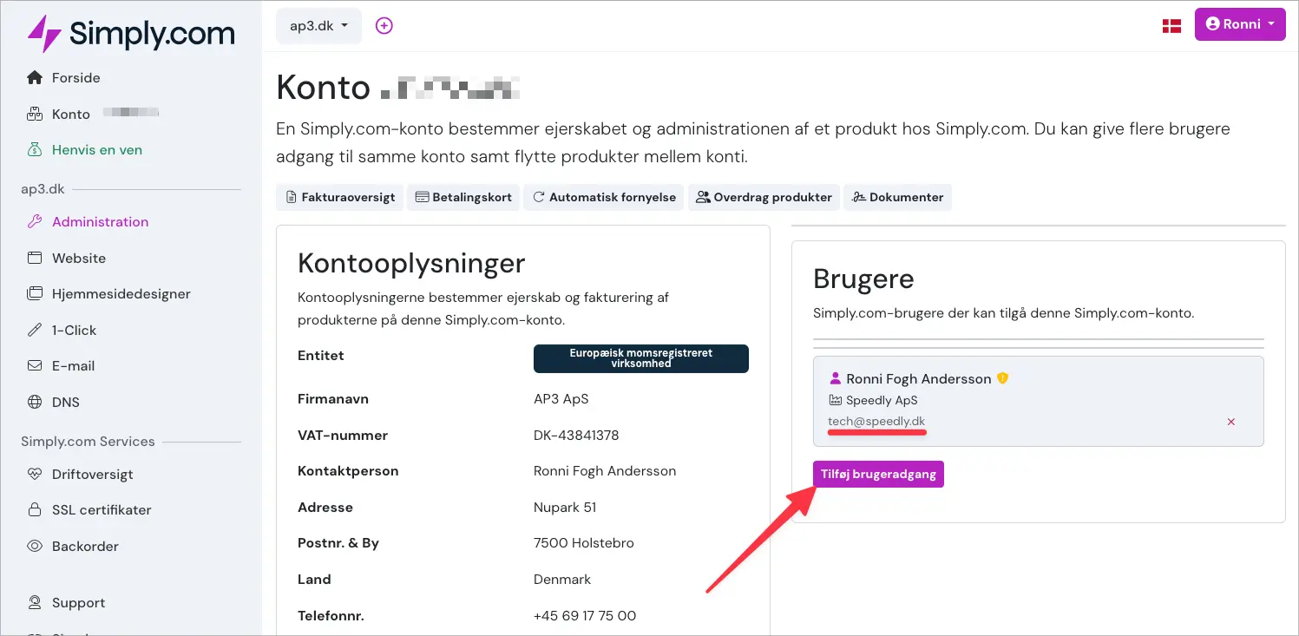The image size is (1299, 636).
Task: Click the SSL certifikater padlock icon
Action: 35,510
